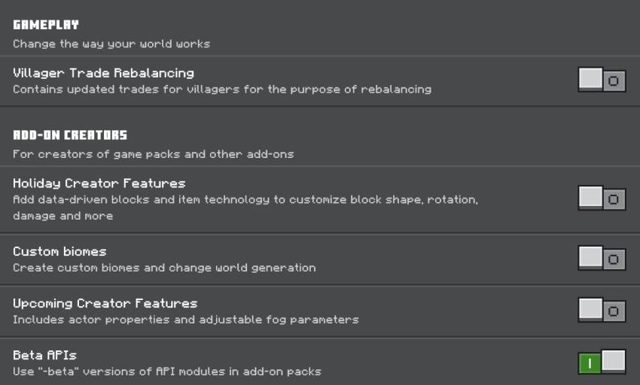Select the Holiday Creator Features label
640x385 pixels.
(99, 183)
